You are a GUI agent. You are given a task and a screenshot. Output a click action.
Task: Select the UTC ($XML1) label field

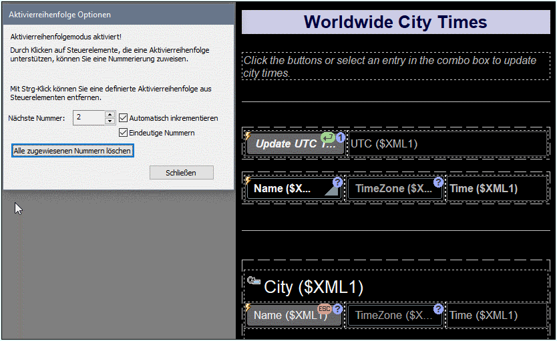tap(446, 144)
